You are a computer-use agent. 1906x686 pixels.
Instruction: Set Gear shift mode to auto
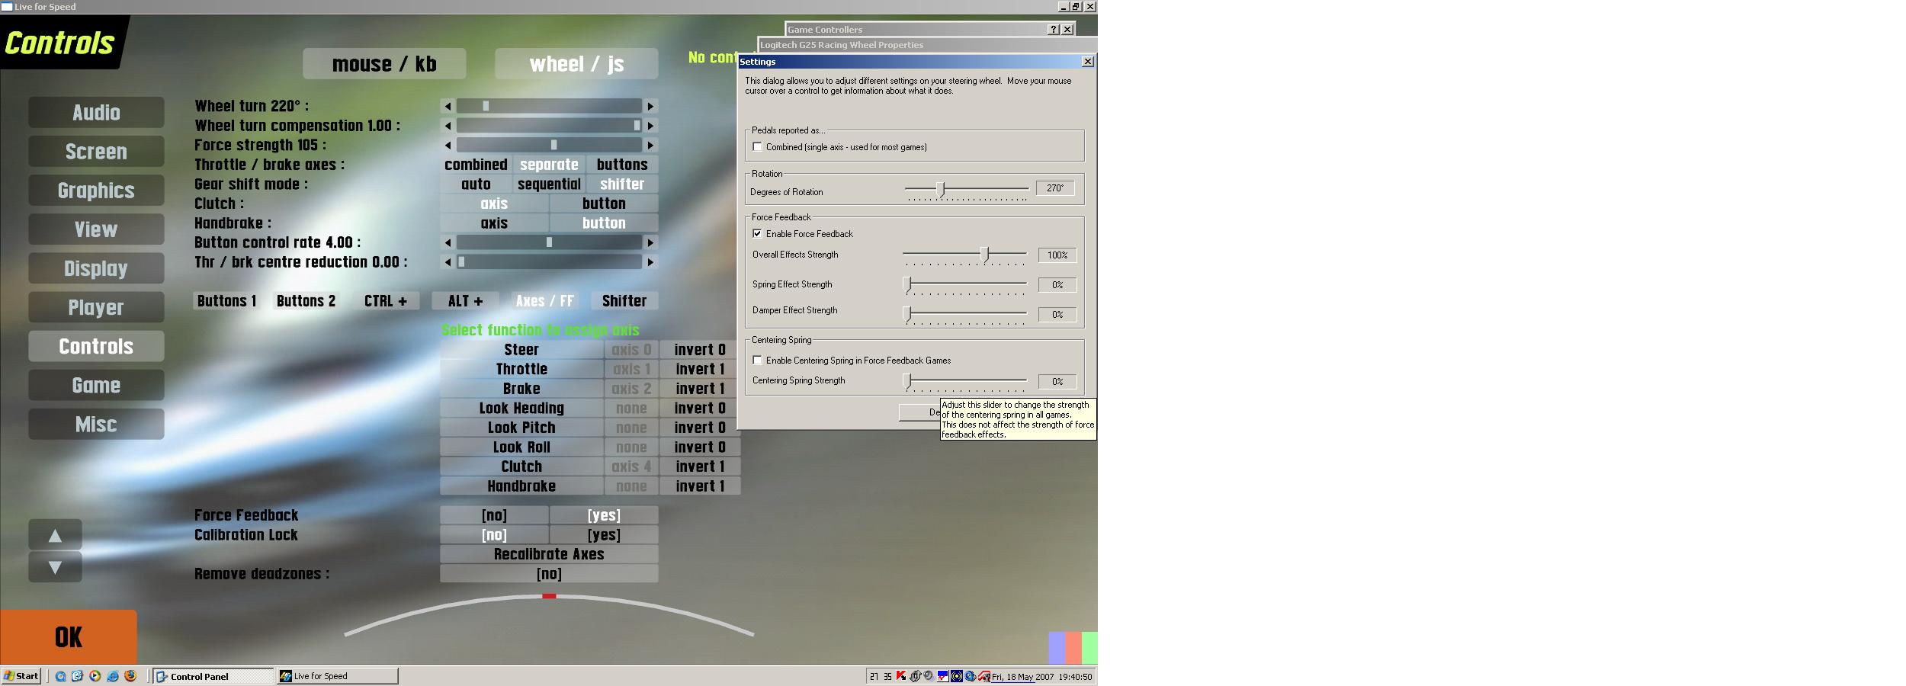476,184
